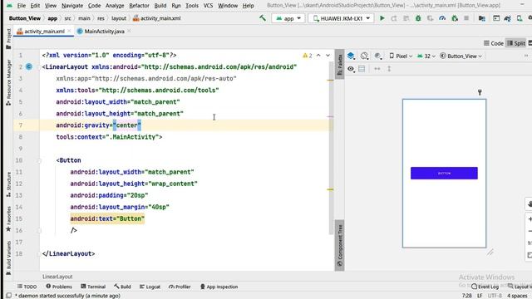Open the Build menu
Image resolution: width=532 pixels, height=299 pixels.
point(160,6)
